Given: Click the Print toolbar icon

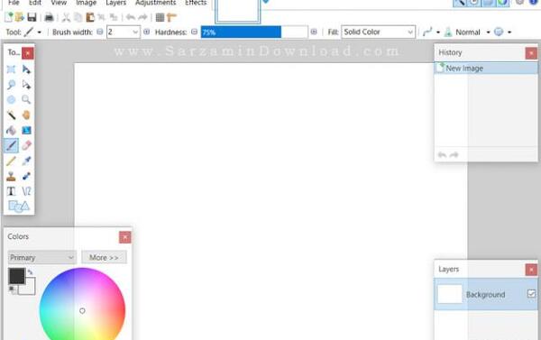Looking at the screenshot, I should click(49, 17).
